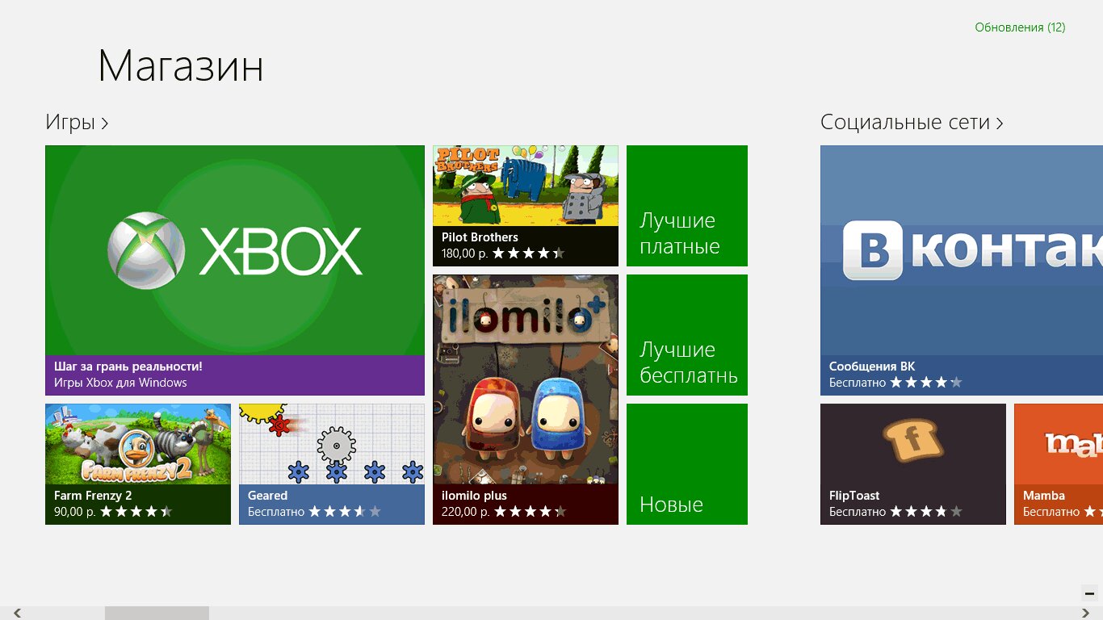The height and width of the screenshot is (620, 1103).
Task: Open the Geared game tile
Action: [332, 464]
